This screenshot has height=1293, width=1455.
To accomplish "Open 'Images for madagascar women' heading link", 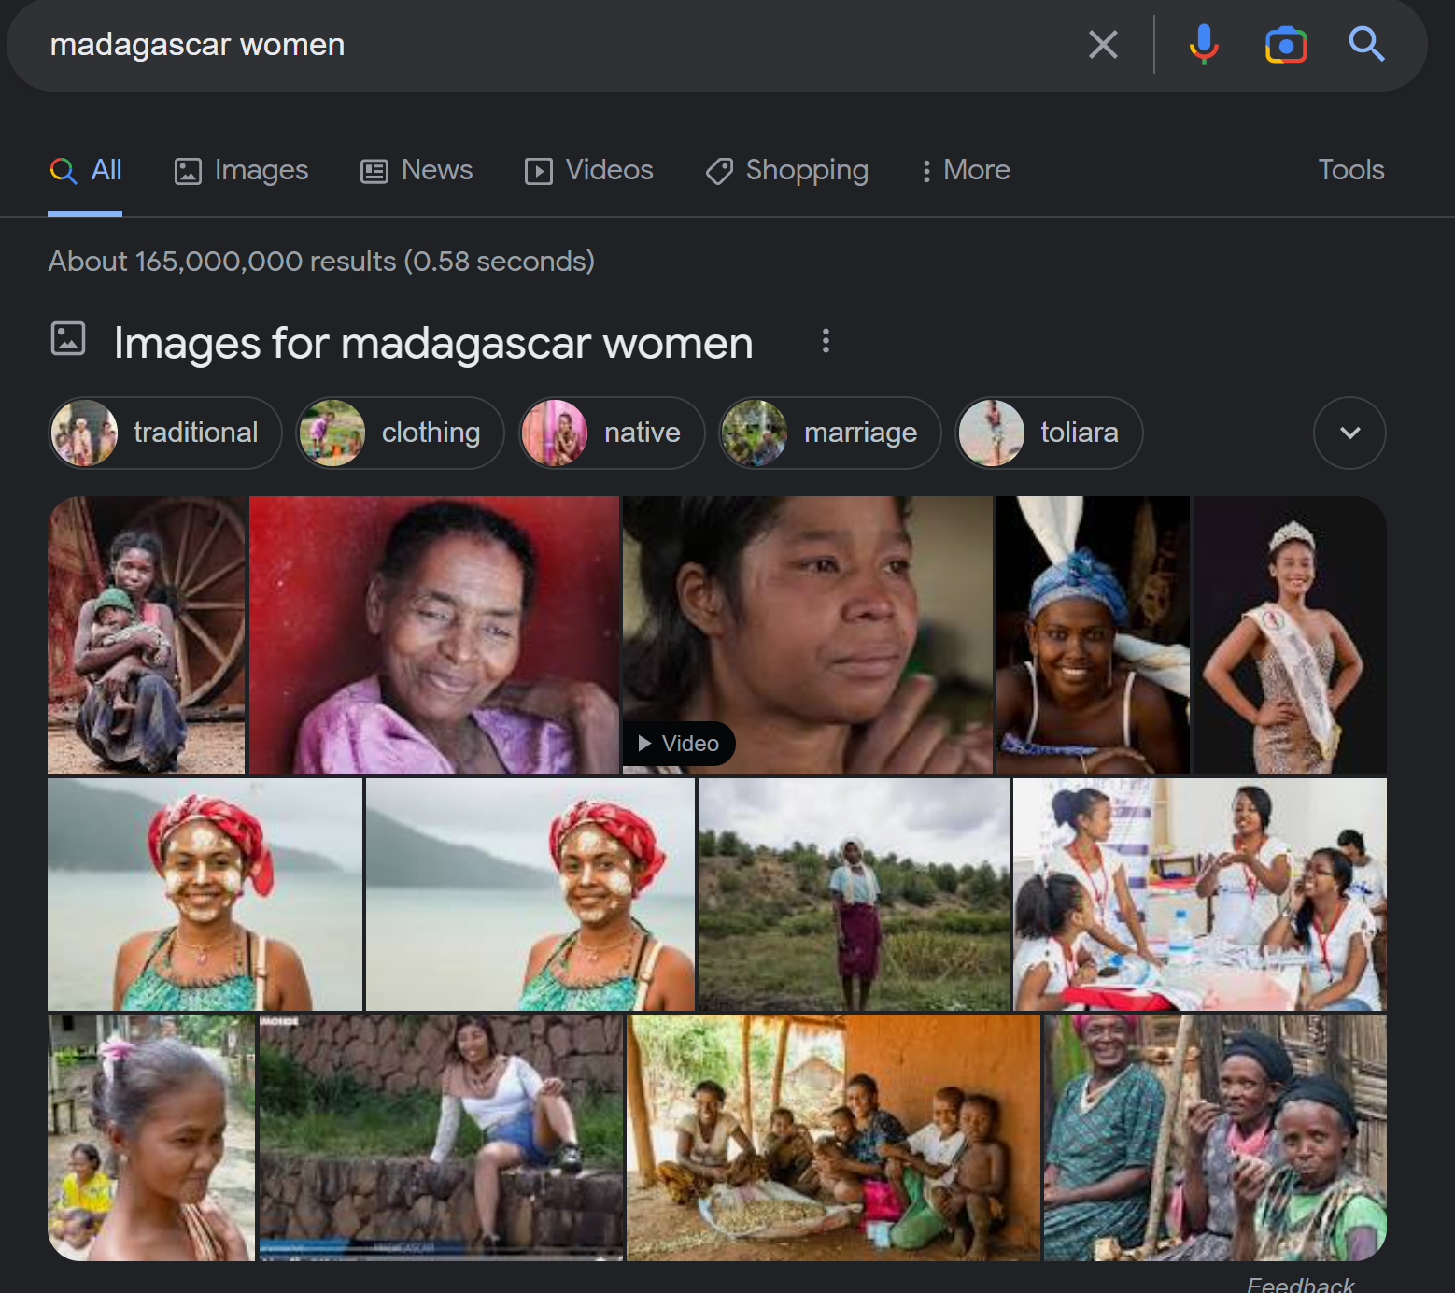I will point(433,343).
